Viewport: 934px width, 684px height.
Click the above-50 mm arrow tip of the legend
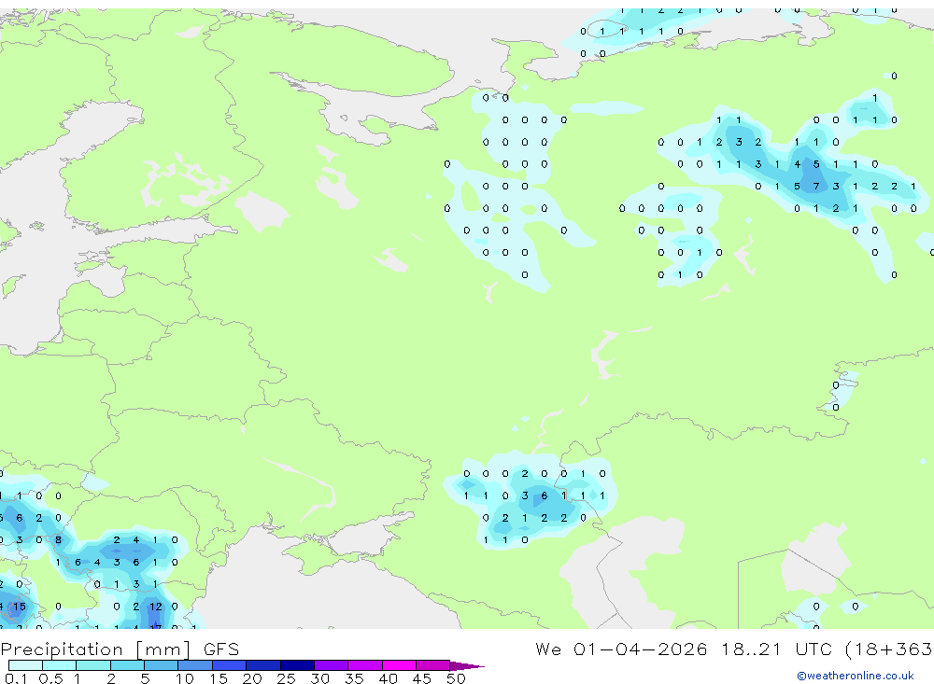point(467,665)
